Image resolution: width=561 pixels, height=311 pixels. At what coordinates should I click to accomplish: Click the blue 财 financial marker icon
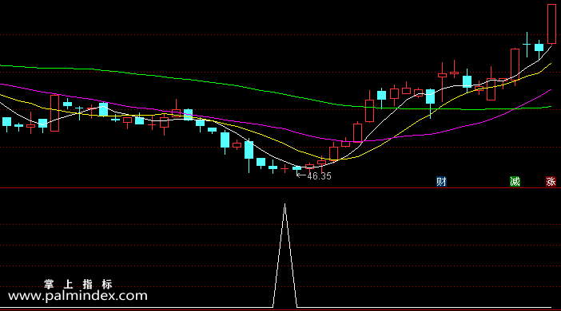point(441,181)
